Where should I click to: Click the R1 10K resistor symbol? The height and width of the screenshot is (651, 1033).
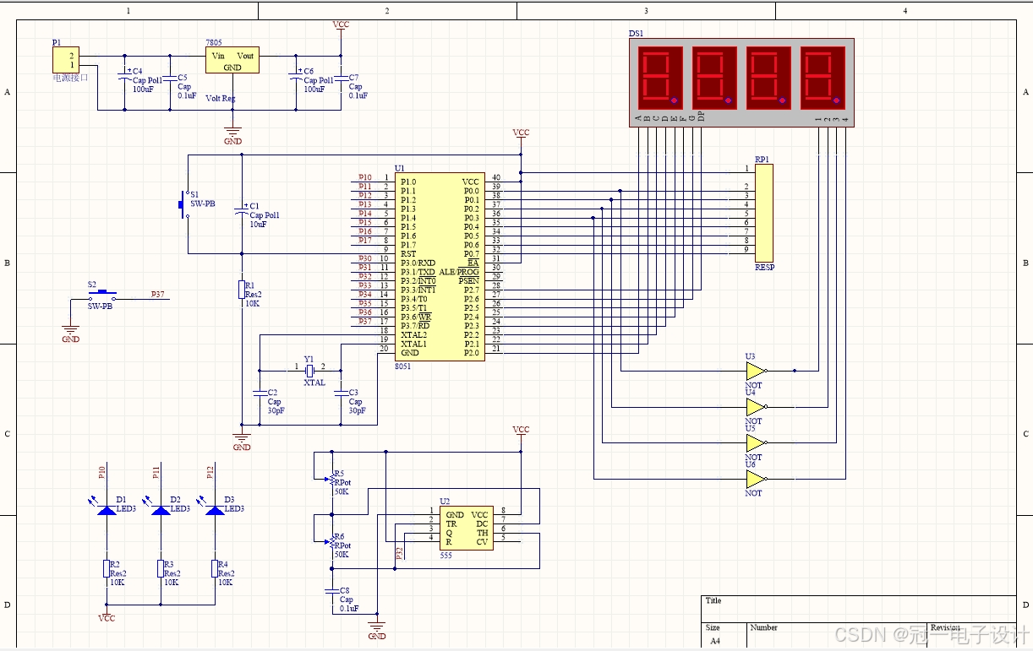pyautogui.click(x=242, y=290)
